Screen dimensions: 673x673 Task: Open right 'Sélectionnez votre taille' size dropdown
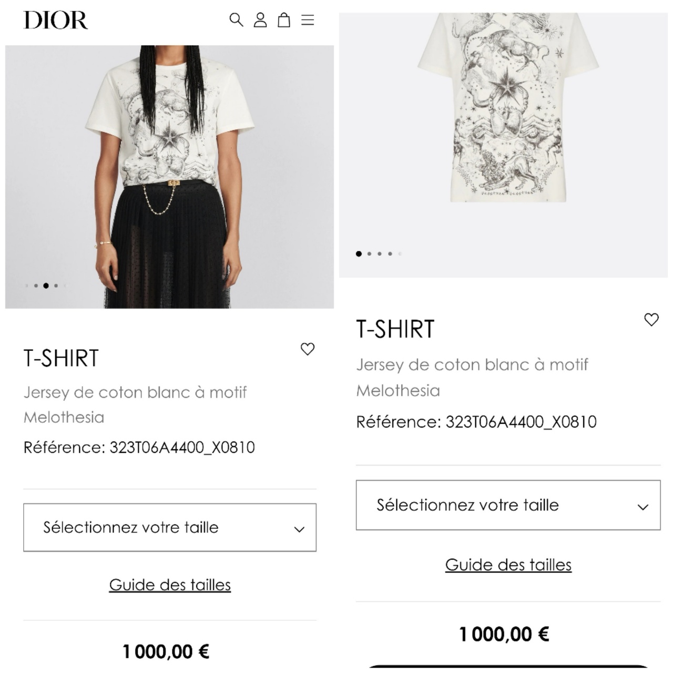pyautogui.click(x=507, y=505)
